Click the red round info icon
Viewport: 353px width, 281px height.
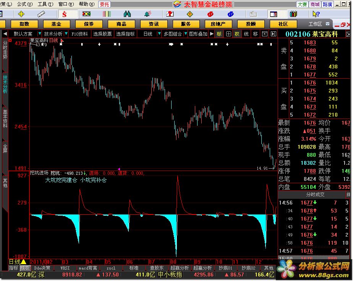(210, 14)
